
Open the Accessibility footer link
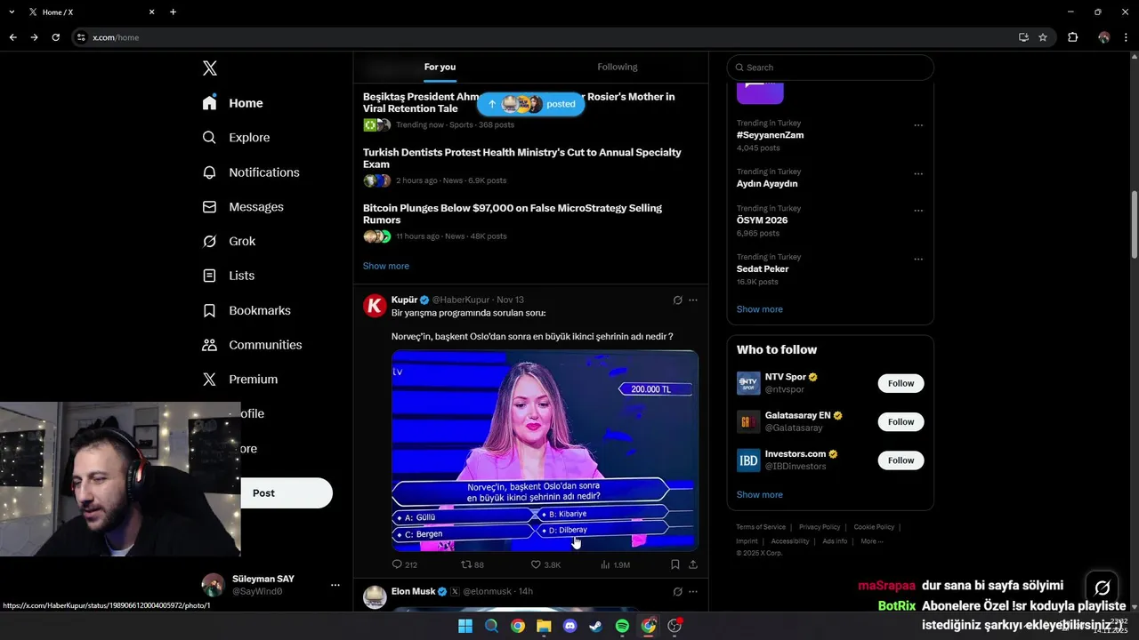790,541
